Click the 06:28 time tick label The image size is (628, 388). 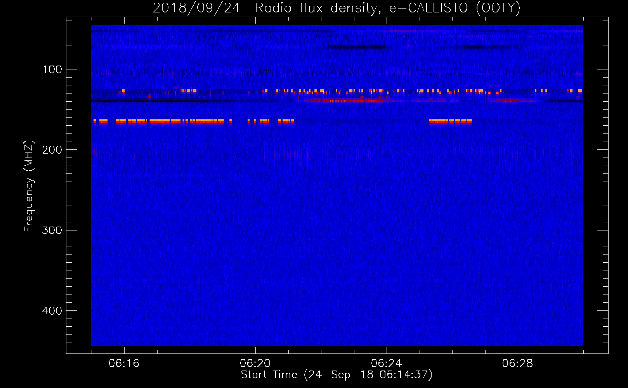(517, 364)
